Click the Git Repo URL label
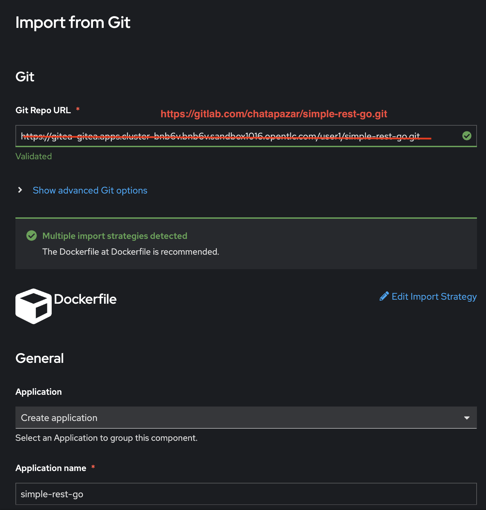Image resolution: width=486 pixels, height=510 pixels. click(x=43, y=110)
